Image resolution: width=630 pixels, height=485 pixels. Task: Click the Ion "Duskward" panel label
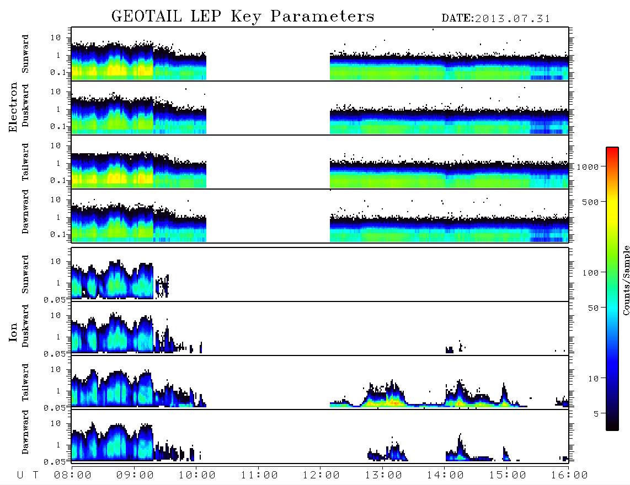(x=25, y=326)
